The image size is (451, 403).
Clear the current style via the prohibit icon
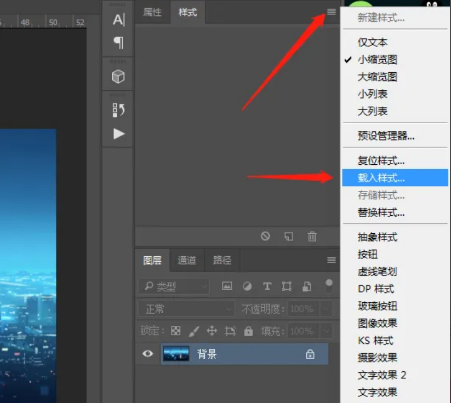pyautogui.click(x=266, y=236)
